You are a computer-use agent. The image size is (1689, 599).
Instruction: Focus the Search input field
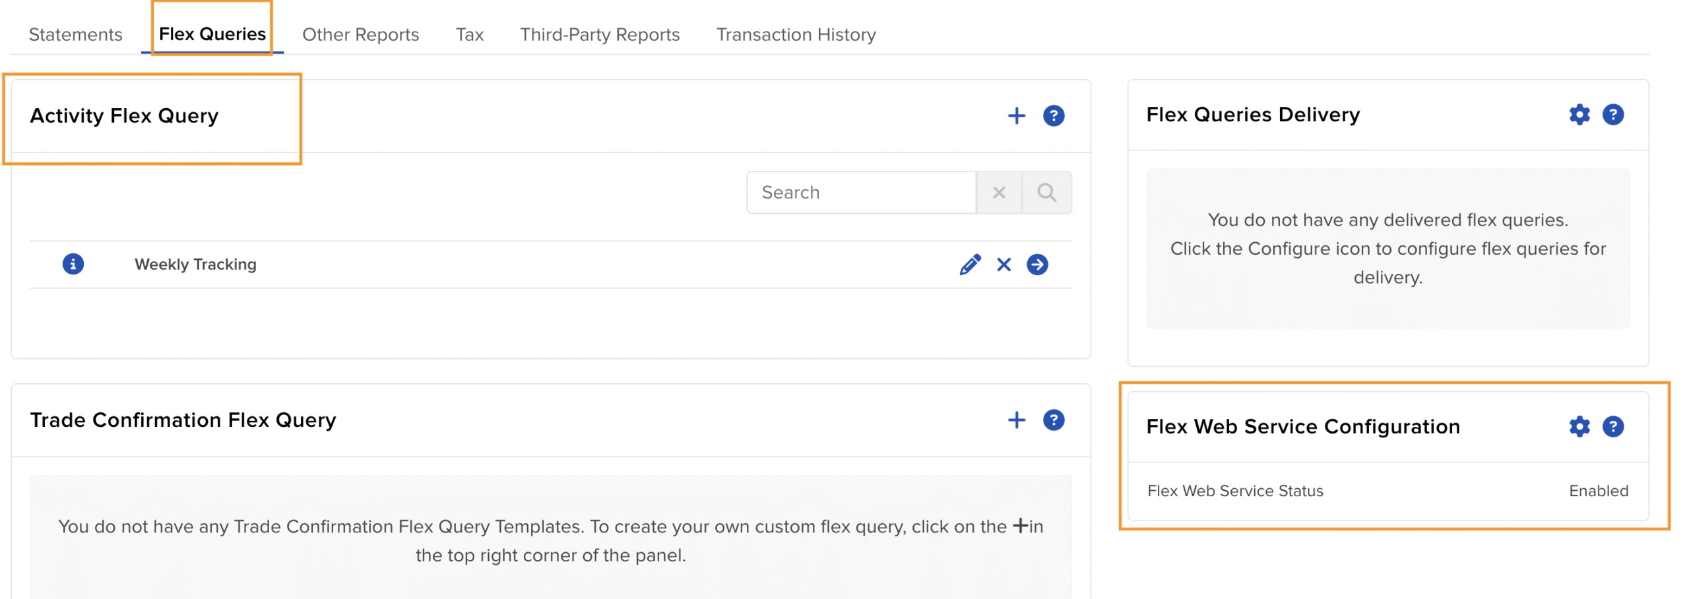click(x=861, y=193)
